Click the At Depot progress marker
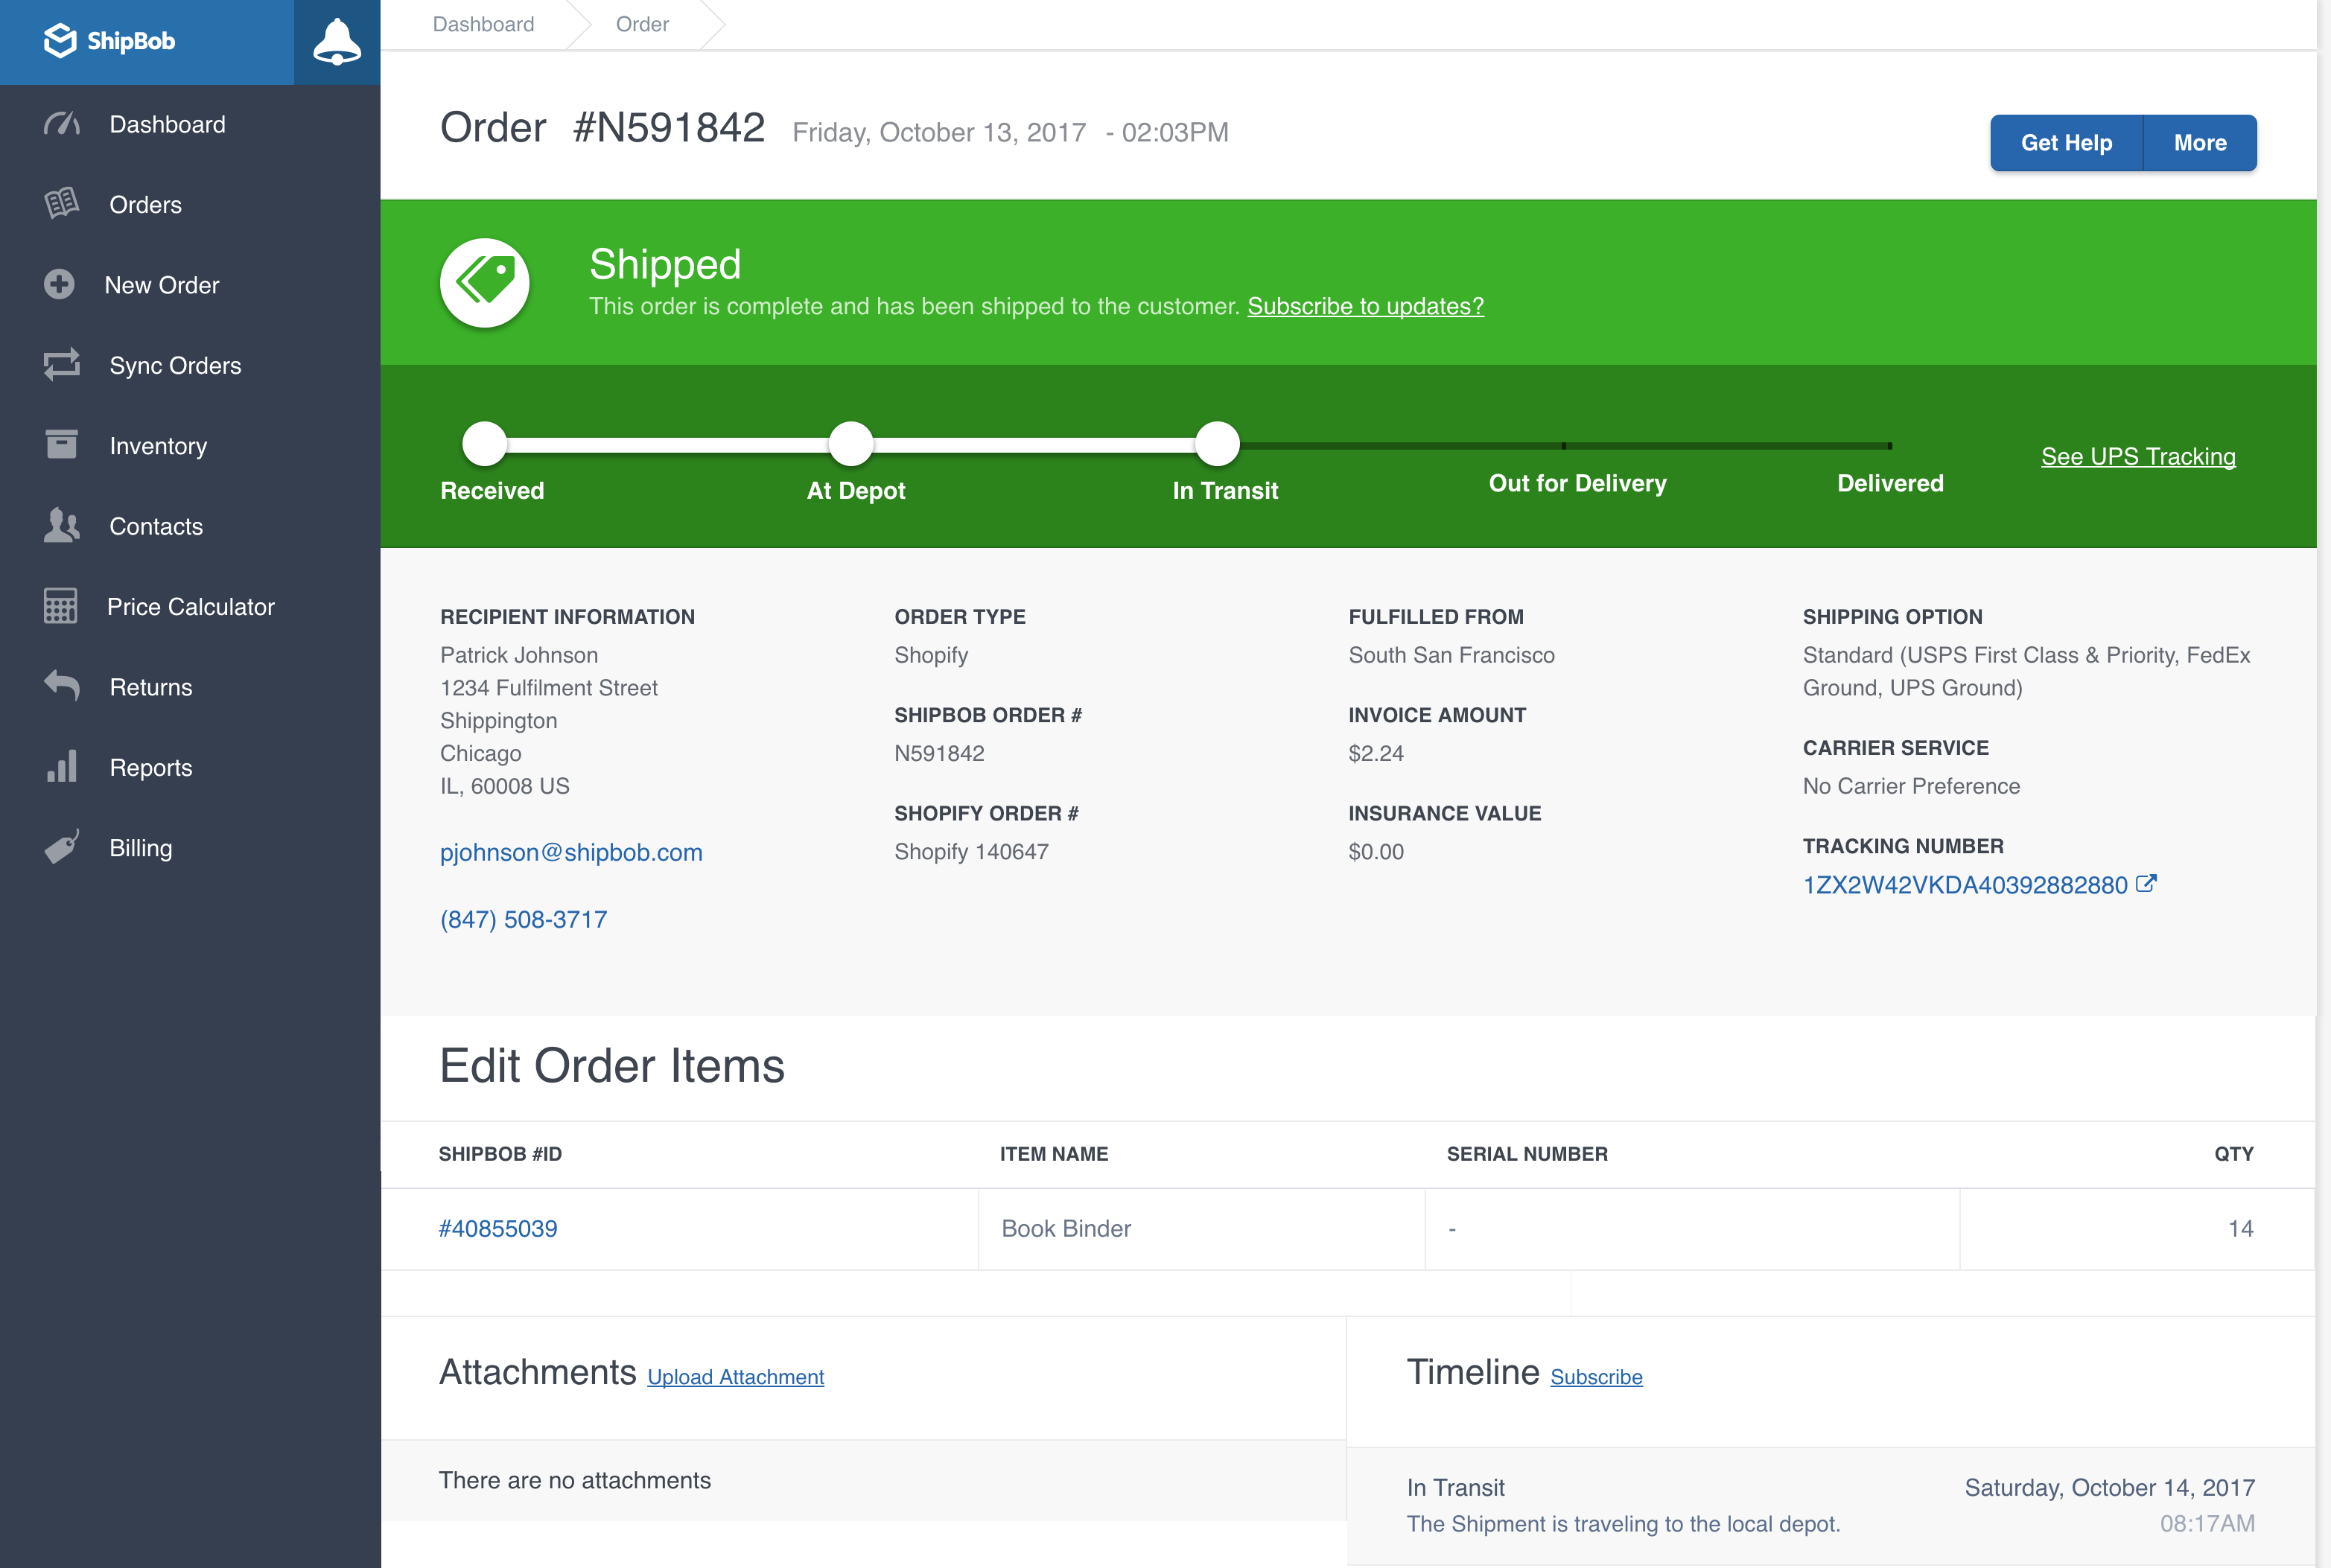2331x1568 pixels. click(x=851, y=444)
